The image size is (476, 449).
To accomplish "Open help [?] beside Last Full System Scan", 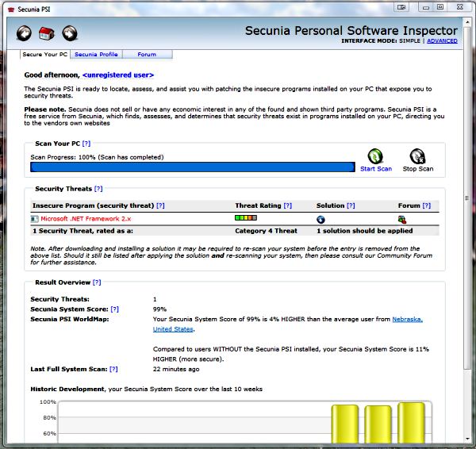I will tap(113, 370).
